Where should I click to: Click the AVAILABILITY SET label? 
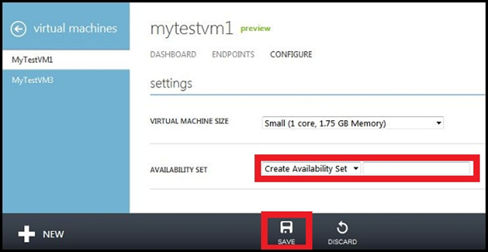pyautogui.click(x=179, y=170)
